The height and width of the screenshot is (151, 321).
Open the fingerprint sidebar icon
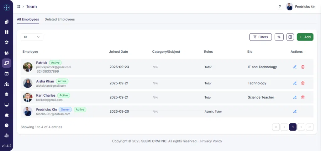pos(7,136)
